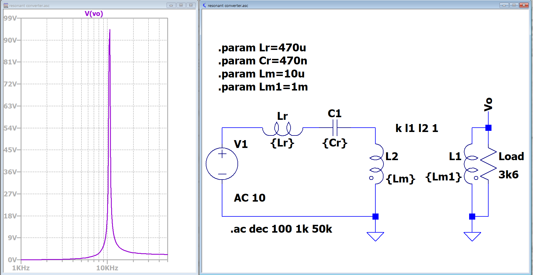Select the C1 capacitor symbol
This screenshot has width=533, height=275.
pos(335,128)
